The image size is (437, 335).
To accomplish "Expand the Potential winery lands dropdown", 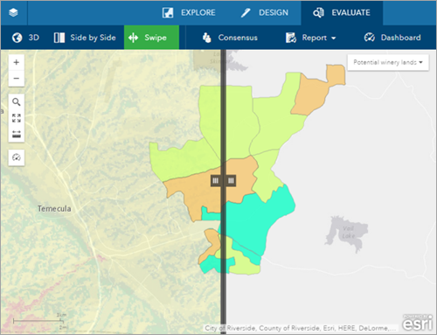I will 388,62.
